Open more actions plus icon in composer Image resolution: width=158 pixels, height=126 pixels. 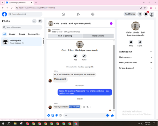(49, 116)
